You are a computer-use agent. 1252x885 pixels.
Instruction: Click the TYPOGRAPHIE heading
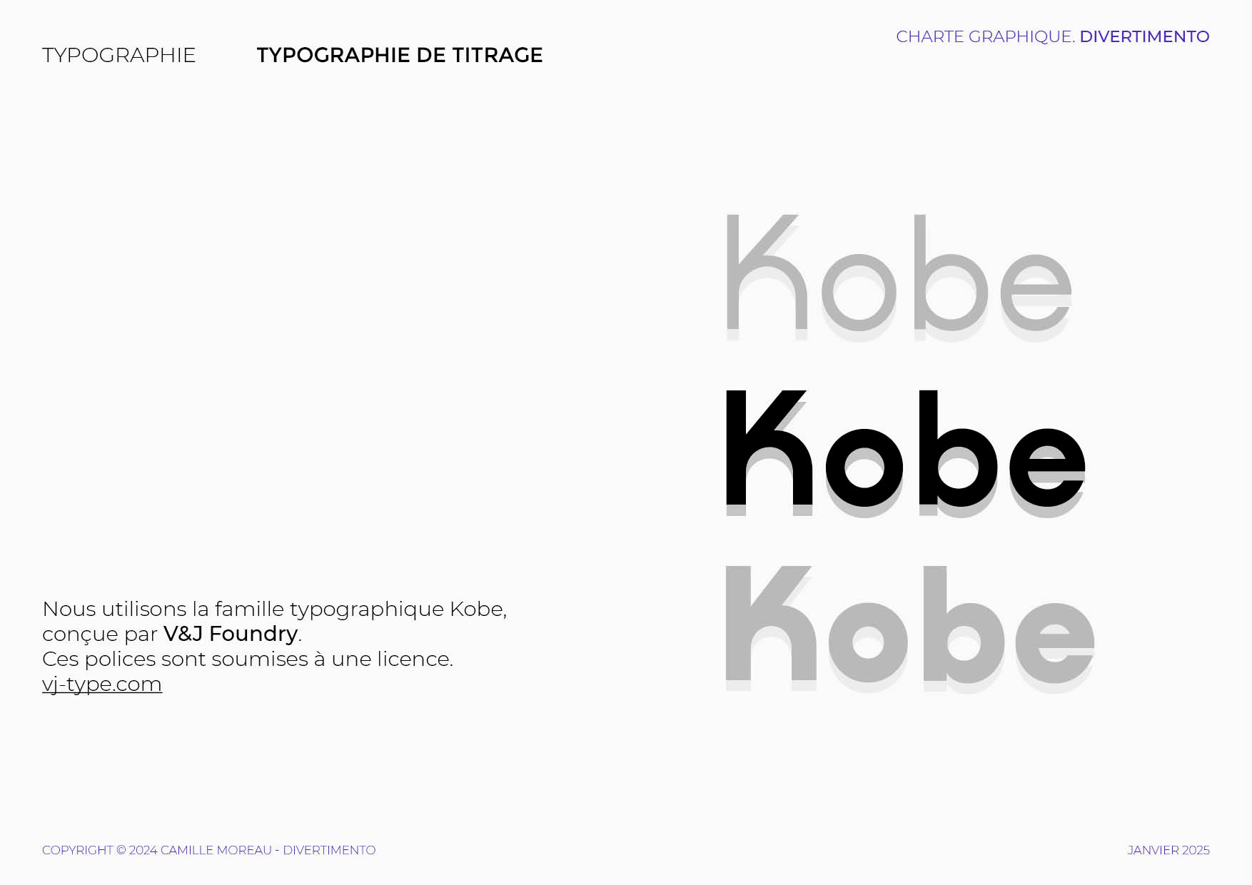click(x=118, y=55)
